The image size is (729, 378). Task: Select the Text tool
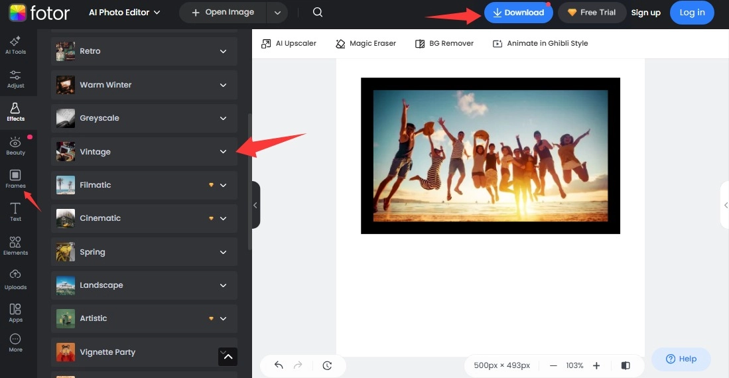coord(15,212)
